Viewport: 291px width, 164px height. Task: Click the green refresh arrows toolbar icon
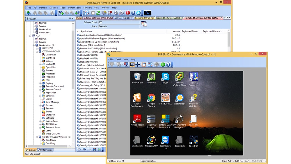tap(98, 13)
